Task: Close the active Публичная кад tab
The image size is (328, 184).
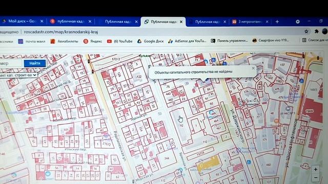Action: (181, 21)
